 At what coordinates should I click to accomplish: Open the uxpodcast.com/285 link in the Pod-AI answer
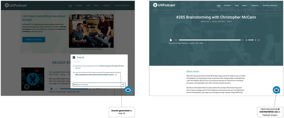click(95, 74)
